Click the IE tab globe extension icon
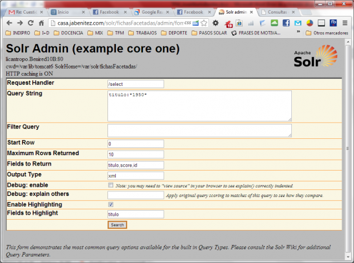 [x=239, y=23]
